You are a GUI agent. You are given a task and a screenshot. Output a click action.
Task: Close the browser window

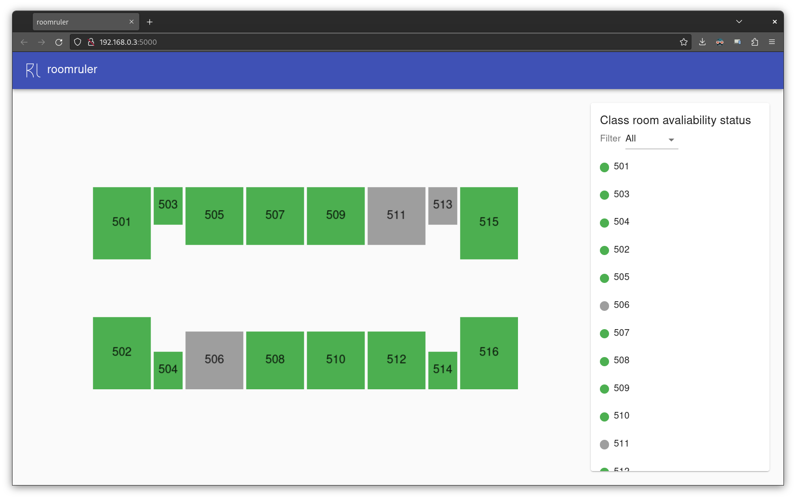[774, 22]
